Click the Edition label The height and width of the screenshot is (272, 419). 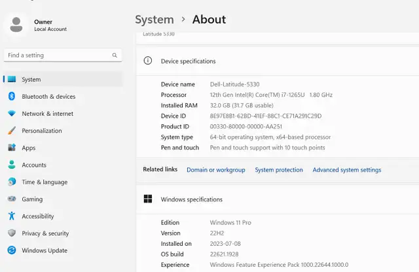[x=170, y=222]
